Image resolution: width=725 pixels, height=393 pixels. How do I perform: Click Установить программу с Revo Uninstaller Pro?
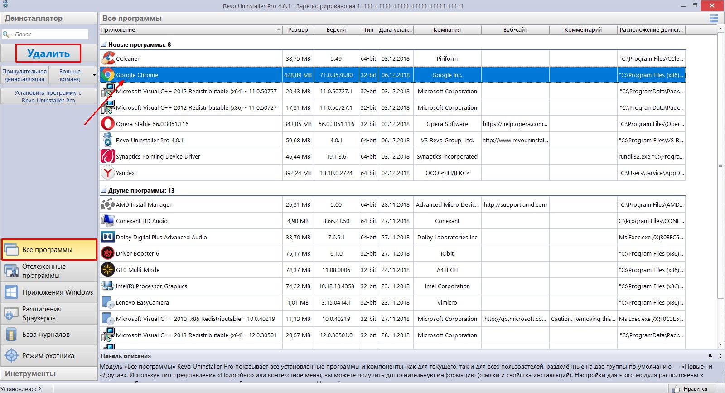pos(48,97)
